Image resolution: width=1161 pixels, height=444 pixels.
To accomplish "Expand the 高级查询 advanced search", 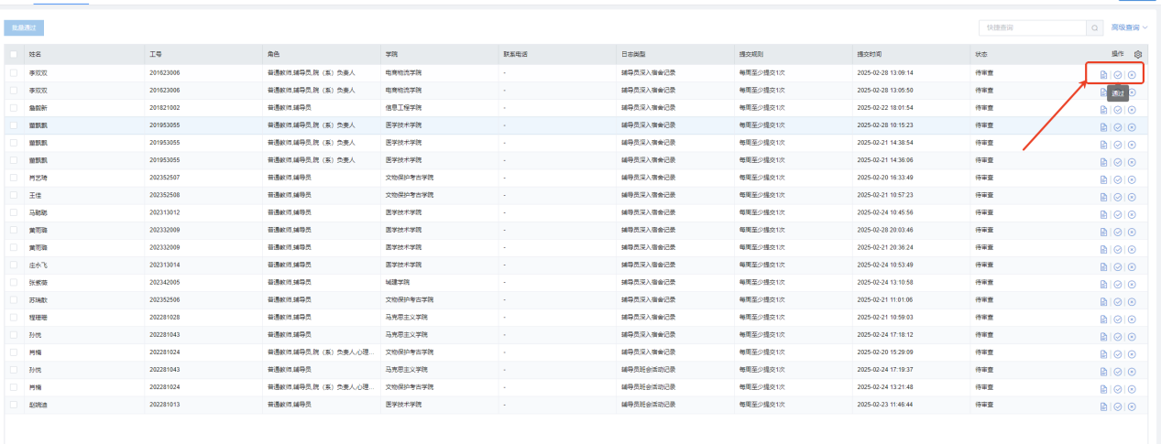I will pyautogui.click(x=1129, y=28).
